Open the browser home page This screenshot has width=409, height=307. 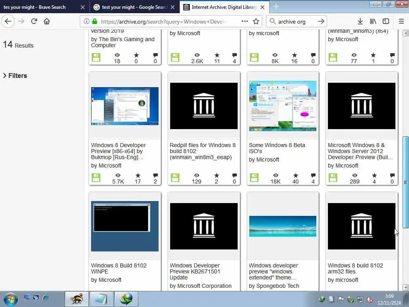pos(47,22)
